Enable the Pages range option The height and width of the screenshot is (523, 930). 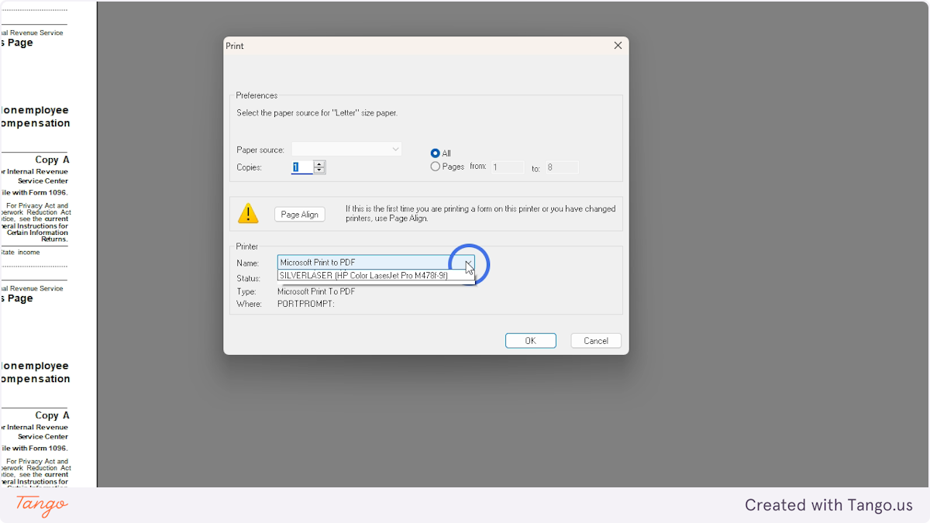[435, 166]
